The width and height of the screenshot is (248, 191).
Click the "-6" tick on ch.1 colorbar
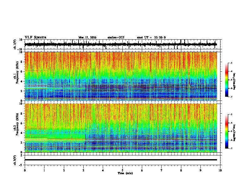click(231, 88)
